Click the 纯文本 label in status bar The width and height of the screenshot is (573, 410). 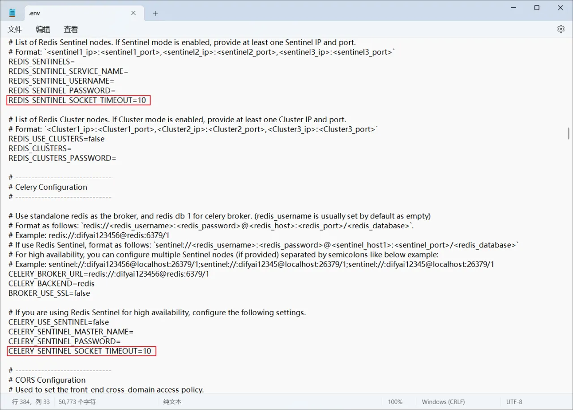(x=172, y=402)
